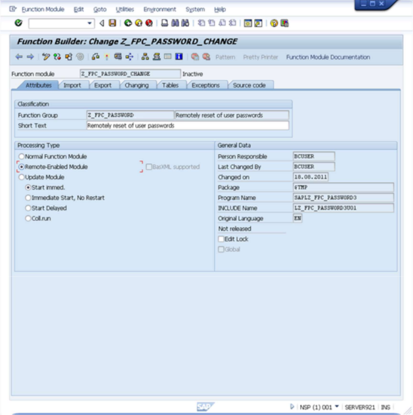Select Normal Function Module radio button
The width and height of the screenshot is (413, 415).
22,157
